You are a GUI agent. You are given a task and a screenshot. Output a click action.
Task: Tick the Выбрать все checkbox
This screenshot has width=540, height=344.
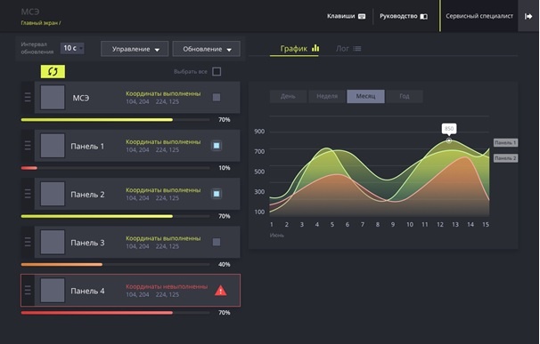point(217,71)
